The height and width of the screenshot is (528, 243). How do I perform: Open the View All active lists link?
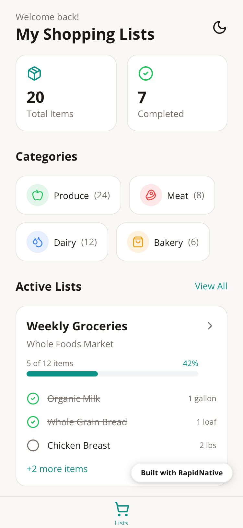211,286
